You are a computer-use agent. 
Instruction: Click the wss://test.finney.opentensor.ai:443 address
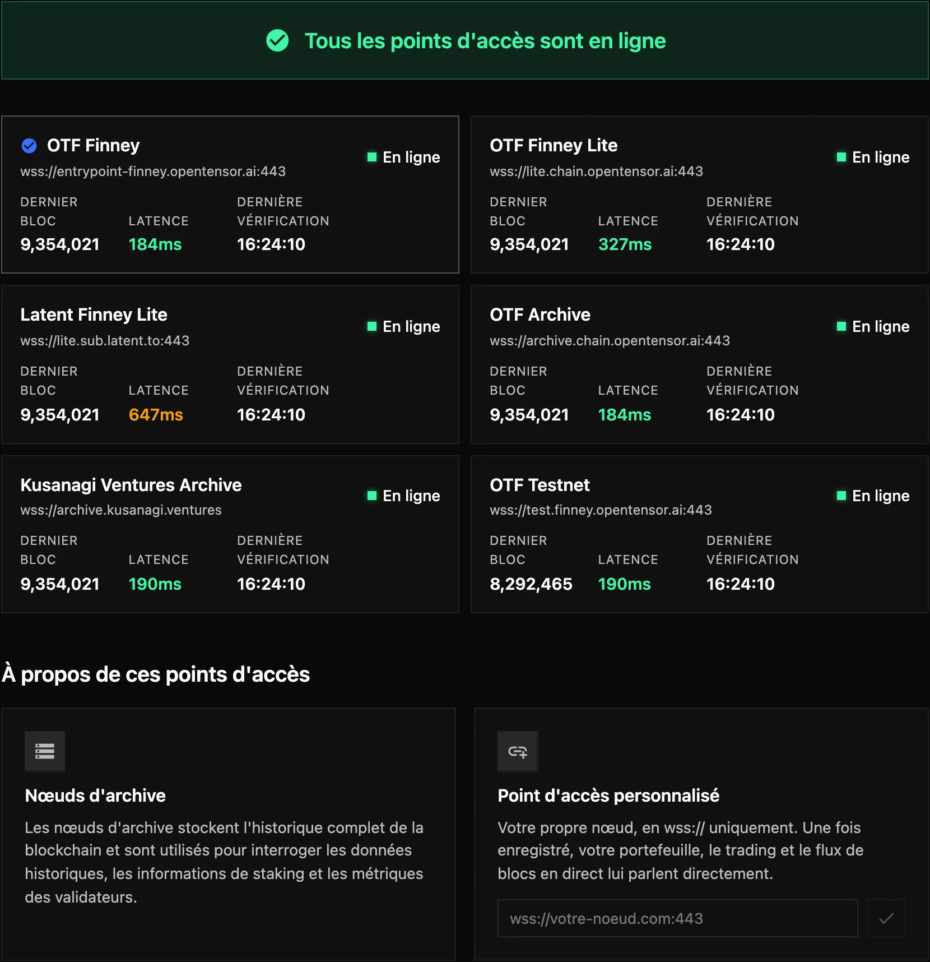point(601,510)
